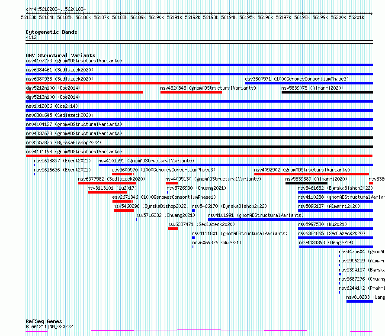Open nsv5460296 (ByrskaBishop2022) variant label

click(151, 206)
